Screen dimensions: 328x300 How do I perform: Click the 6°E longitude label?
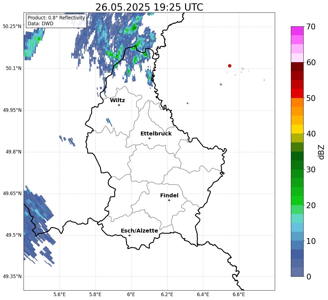(131, 294)
